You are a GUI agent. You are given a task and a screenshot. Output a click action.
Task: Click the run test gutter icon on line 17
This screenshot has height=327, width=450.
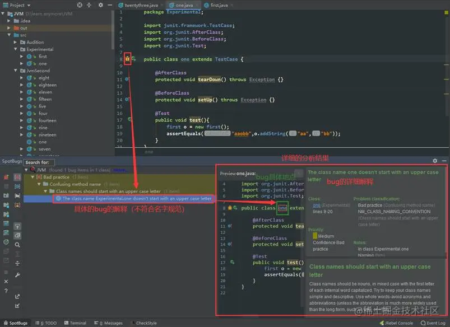coord(129,119)
